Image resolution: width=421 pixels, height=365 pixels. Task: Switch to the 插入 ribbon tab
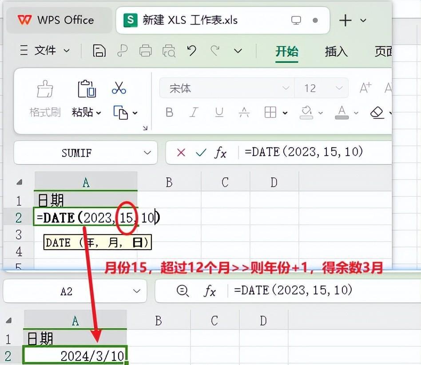(x=336, y=51)
